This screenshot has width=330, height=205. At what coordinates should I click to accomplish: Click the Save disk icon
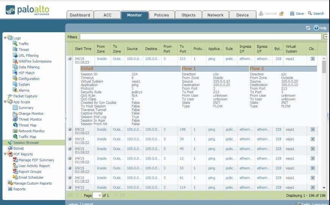(x=292, y=14)
